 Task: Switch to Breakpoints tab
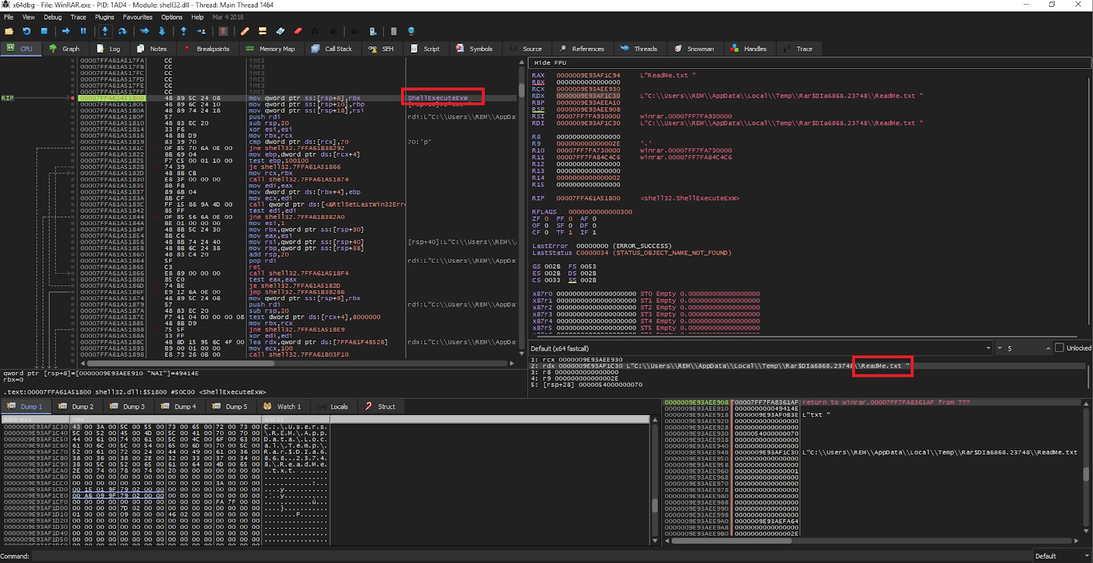point(206,48)
